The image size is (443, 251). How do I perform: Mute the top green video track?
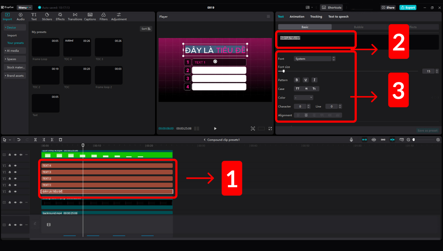pyautogui.click(x=21, y=155)
